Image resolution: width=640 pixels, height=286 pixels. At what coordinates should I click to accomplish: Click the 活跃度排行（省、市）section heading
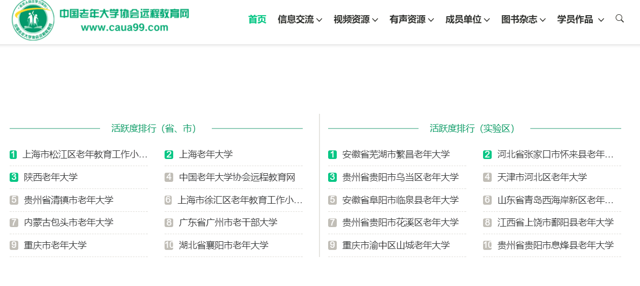(156, 129)
